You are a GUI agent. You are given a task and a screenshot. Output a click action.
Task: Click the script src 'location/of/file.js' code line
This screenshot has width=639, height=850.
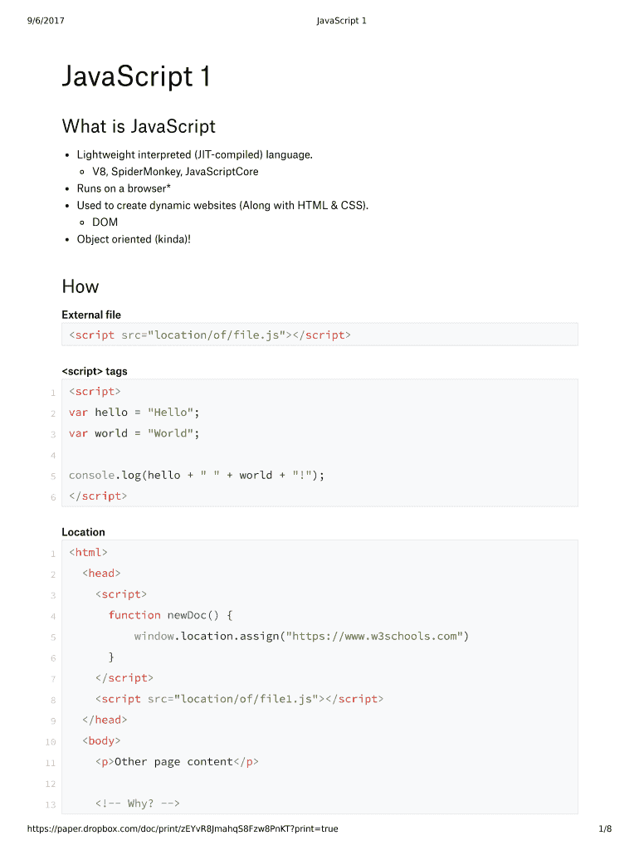click(x=210, y=335)
